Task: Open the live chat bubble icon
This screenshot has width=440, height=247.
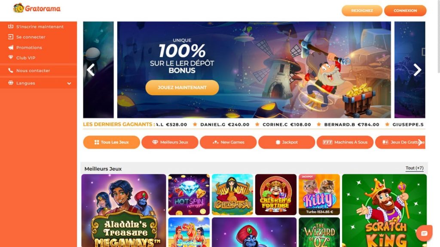Action: coord(424,233)
